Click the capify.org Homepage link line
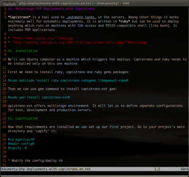Screen dimensions: 189x177 point(41,38)
